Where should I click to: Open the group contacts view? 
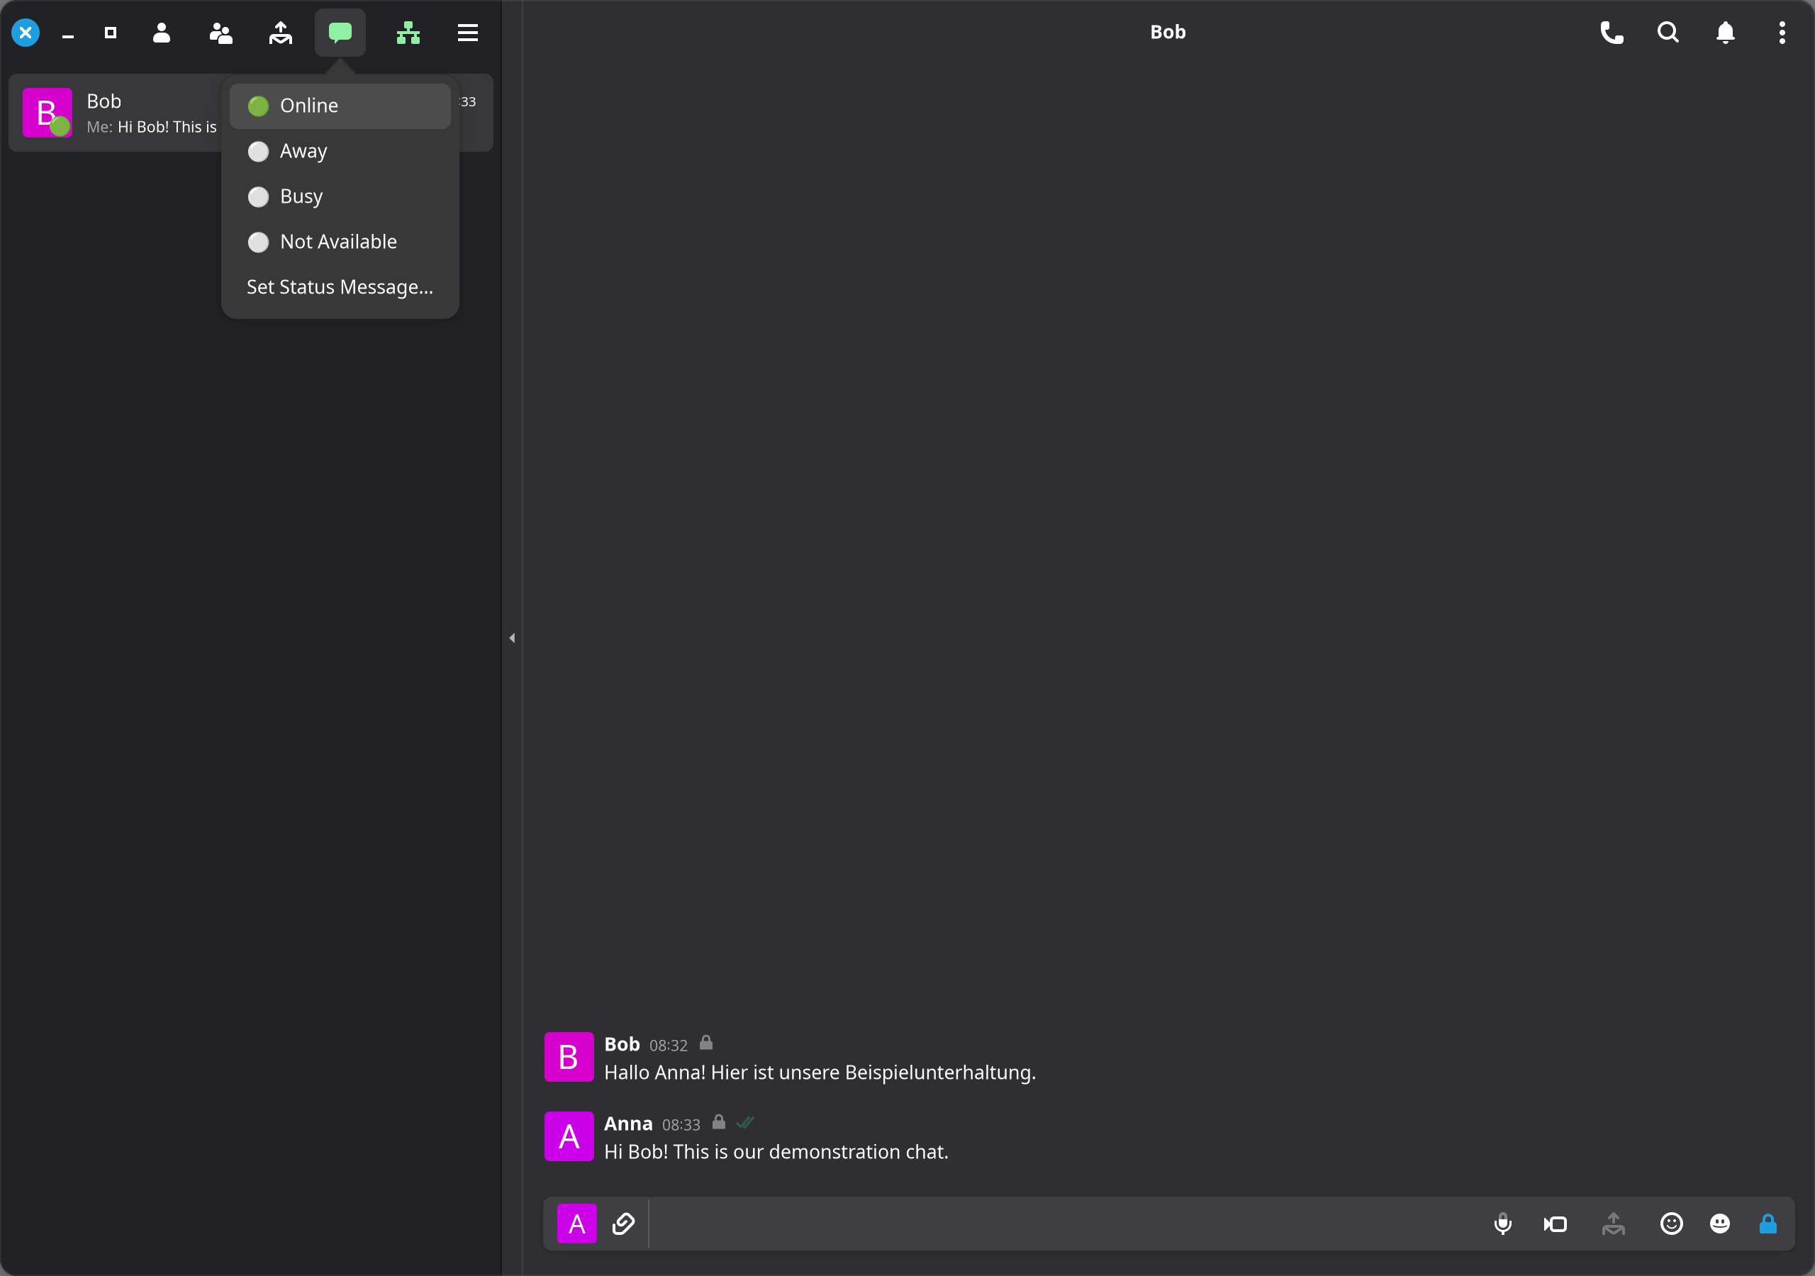pyautogui.click(x=220, y=33)
